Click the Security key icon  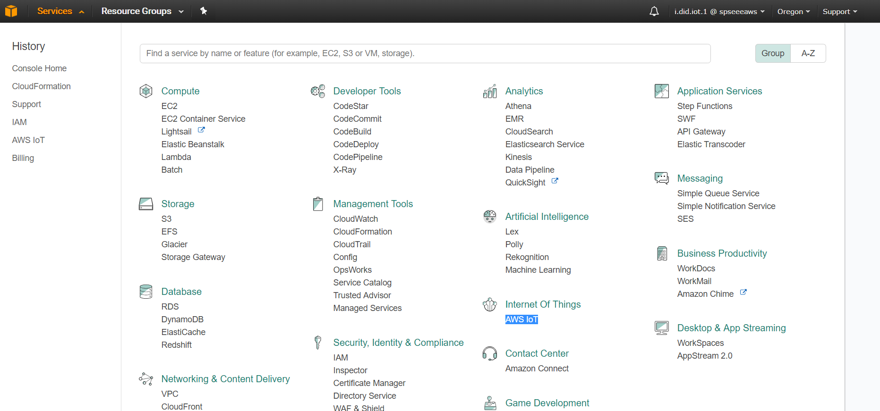(x=318, y=343)
